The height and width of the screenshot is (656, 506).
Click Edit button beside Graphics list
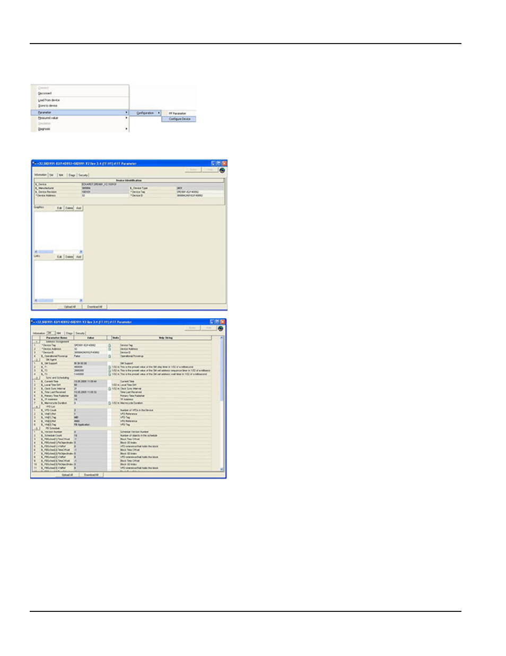point(60,208)
